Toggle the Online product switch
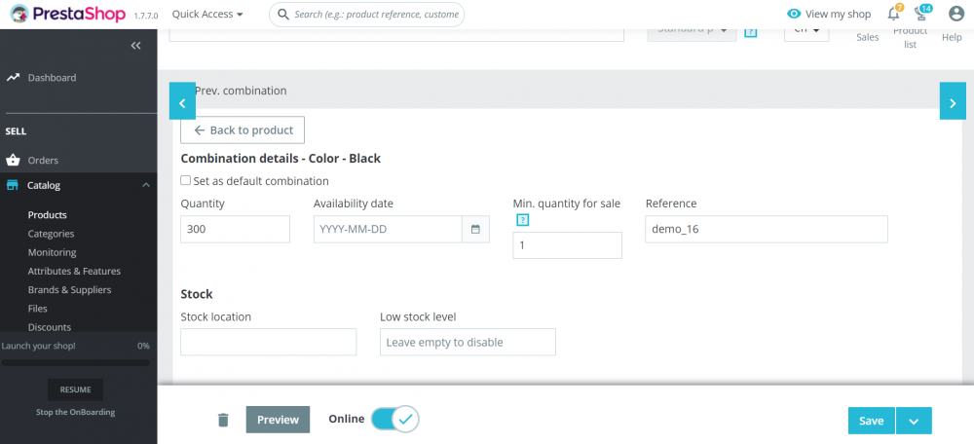 (394, 420)
